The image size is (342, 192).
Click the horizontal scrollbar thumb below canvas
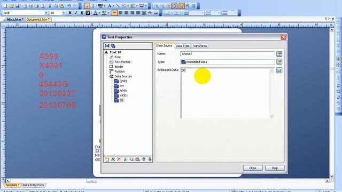91,181
